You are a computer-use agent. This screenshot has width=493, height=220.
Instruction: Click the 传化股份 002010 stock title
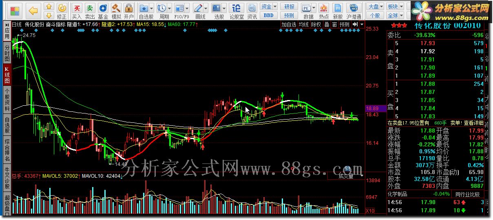[x=447, y=25]
